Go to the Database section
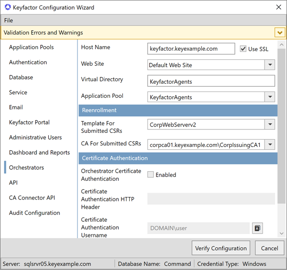This screenshot has height=270, width=287. 21,77
